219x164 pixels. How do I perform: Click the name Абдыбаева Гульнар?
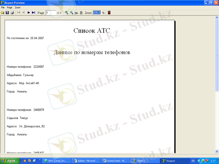coord(20,75)
